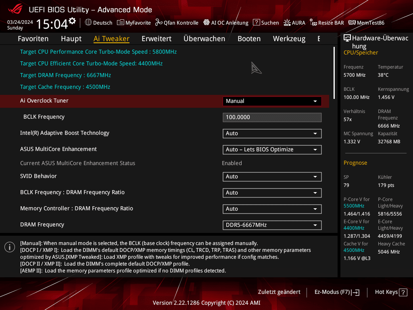The width and height of the screenshot is (413, 310).
Task: Click the Resize BAR icon
Action: click(313, 23)
